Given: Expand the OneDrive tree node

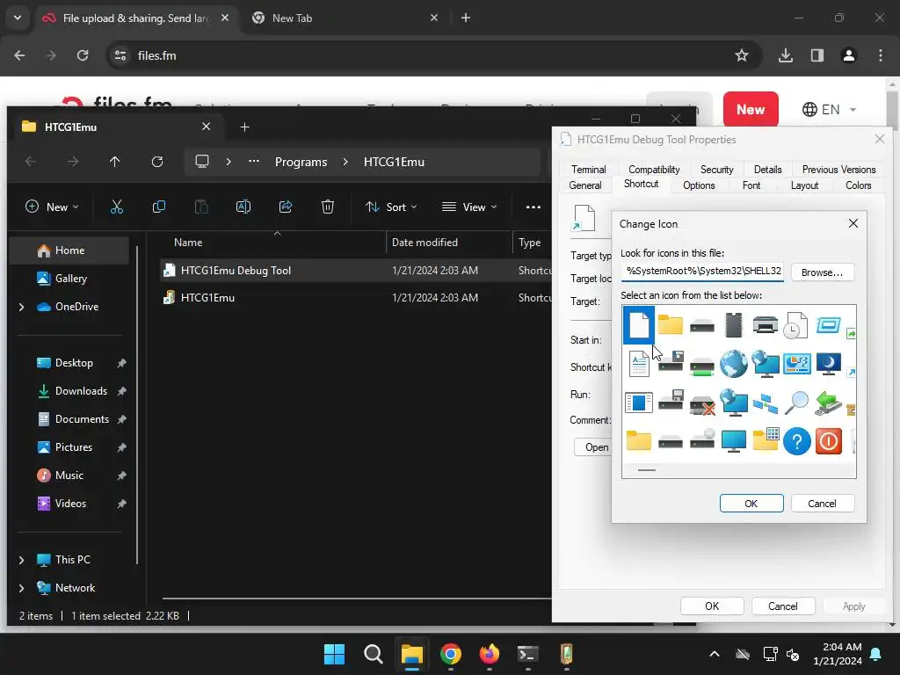Looking at the screenshot, I should [21, 307].
